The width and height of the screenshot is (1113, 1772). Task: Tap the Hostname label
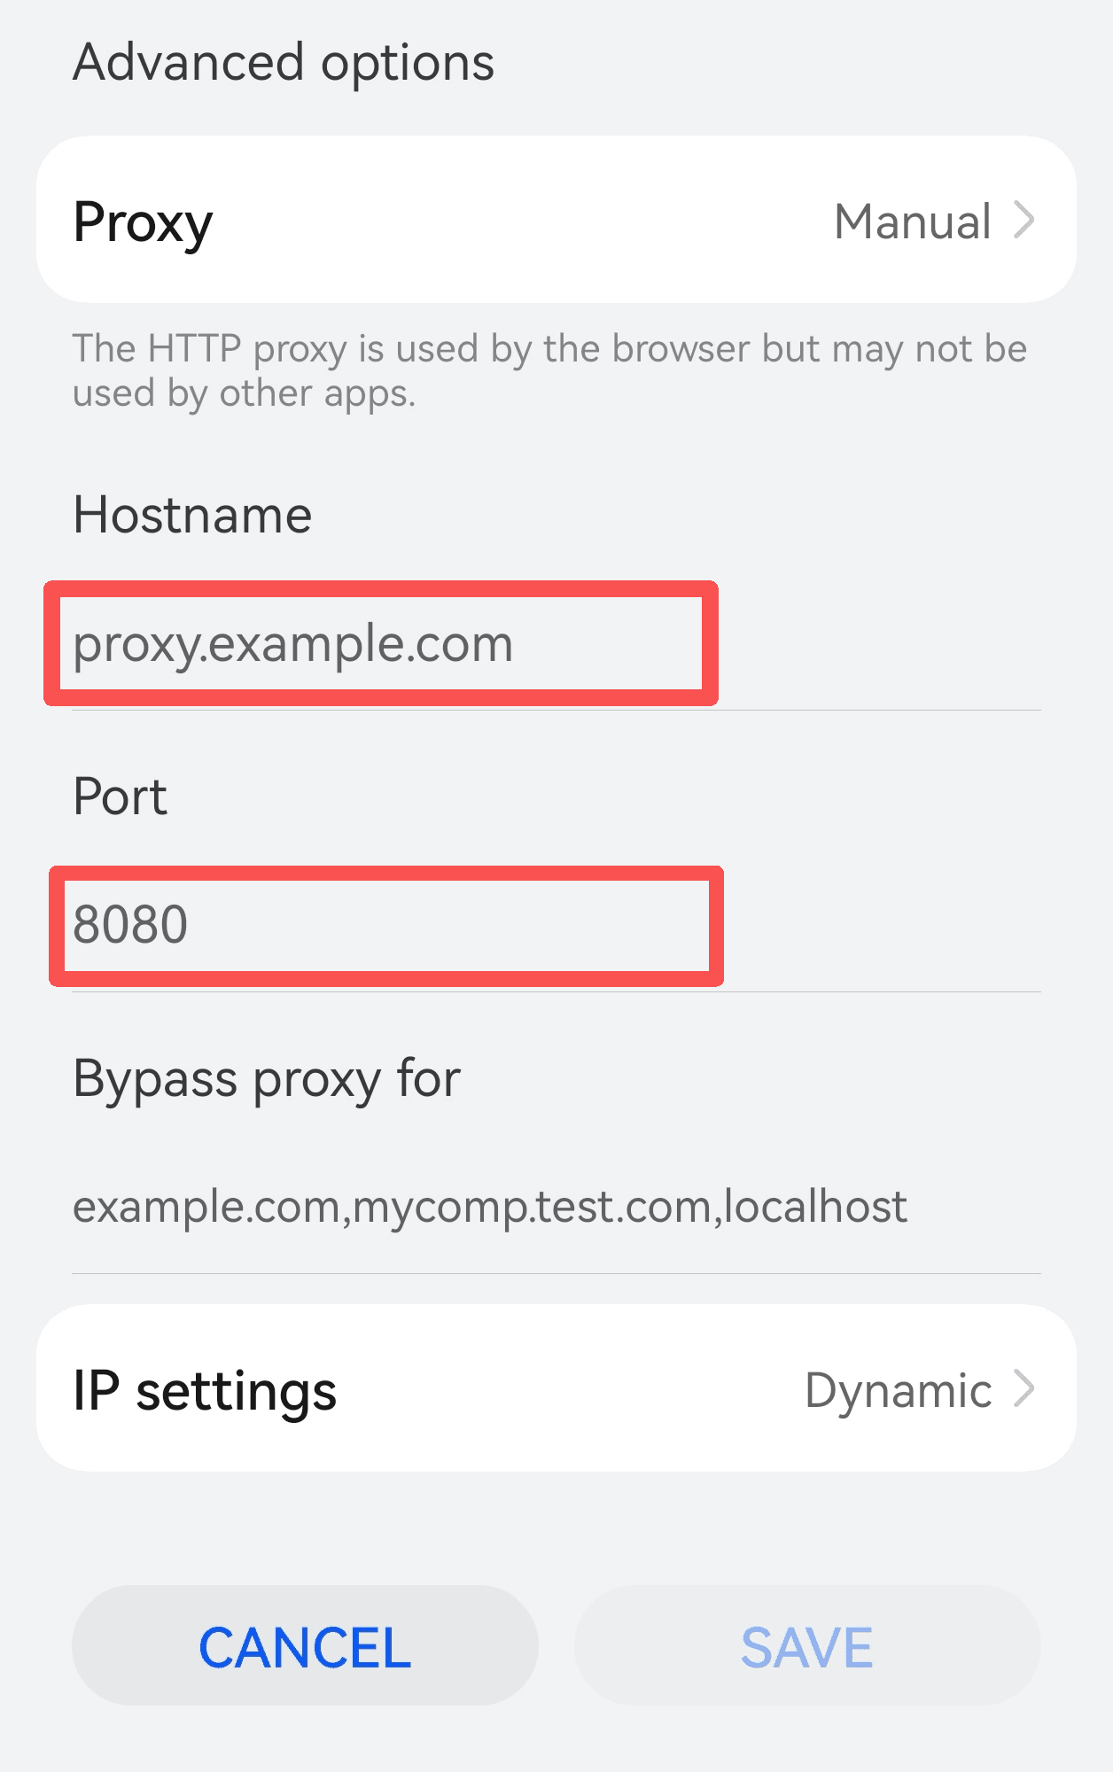click(x=192, y=515)
